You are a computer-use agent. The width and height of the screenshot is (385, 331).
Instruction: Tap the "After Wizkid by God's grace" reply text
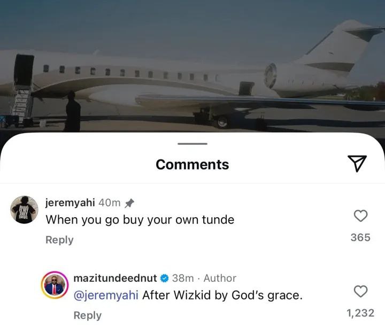click(x=222, y=296)
